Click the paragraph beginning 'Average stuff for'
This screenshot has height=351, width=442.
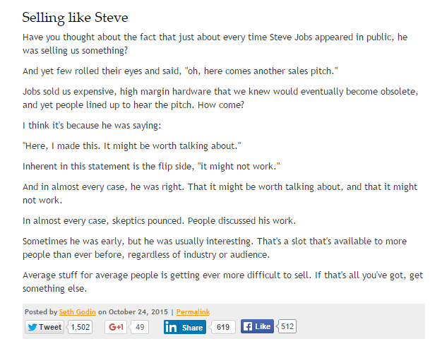tap(222, 282)
